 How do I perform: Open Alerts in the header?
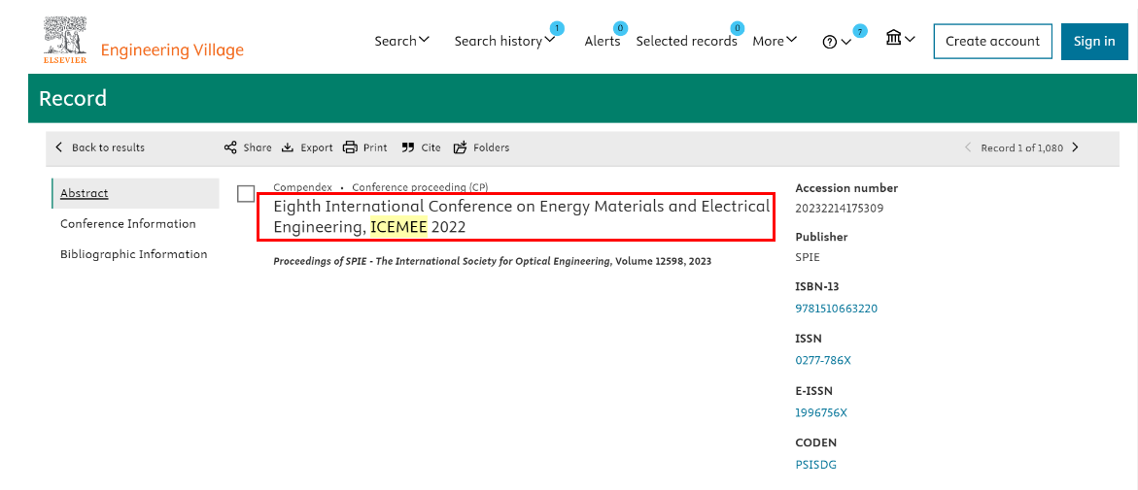coord(603,42)
